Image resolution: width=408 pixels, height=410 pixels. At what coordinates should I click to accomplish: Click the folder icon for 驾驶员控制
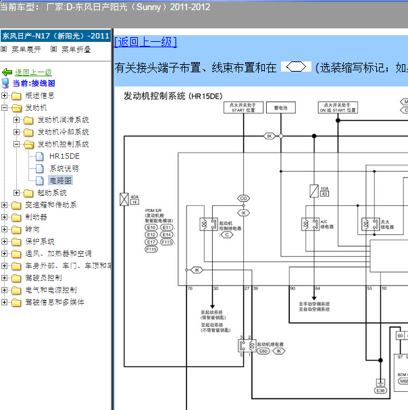16,278
